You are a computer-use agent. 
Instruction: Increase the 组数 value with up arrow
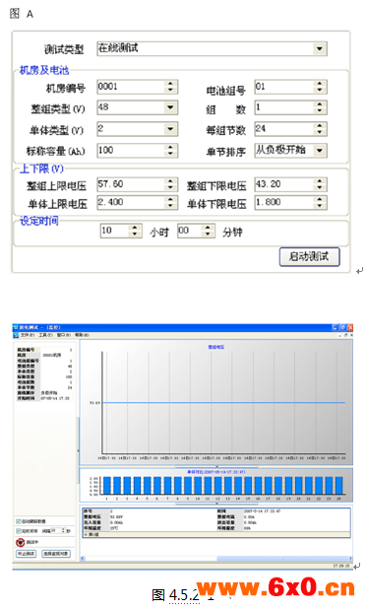320,104
